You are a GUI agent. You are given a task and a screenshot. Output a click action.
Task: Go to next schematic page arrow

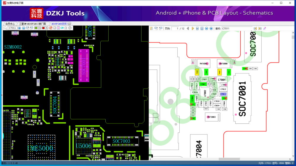[193, 28]
